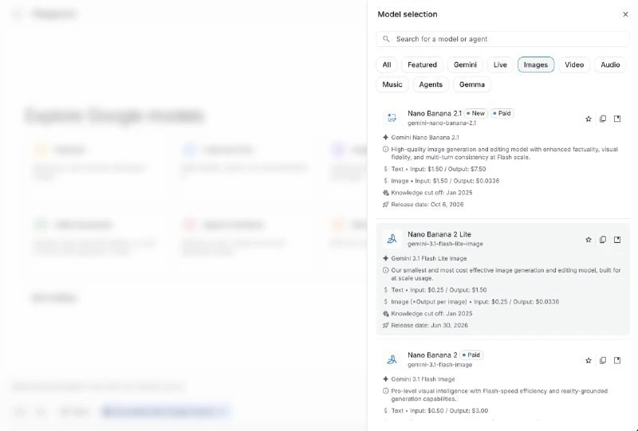Image resolution: width=638 pixels, height=431 pixels.
Task: Copy the gemini-3.1-flash-image model ID
Action: click(603, 360)
